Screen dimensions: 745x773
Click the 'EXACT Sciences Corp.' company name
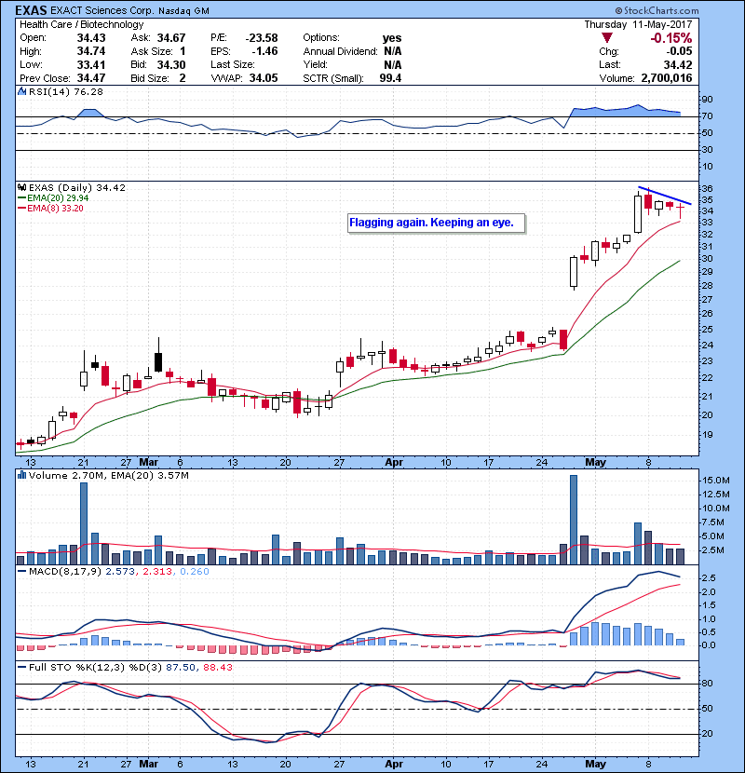[x=102, y=10]
